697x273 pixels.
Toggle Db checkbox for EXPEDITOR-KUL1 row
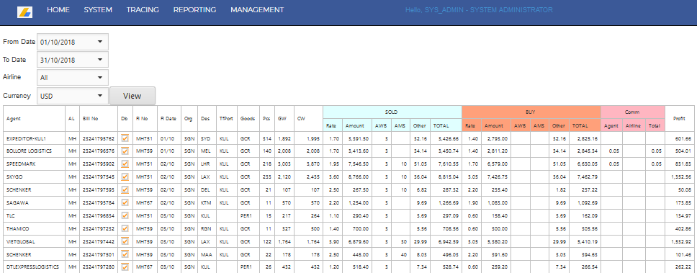click(x=125, y=139)
